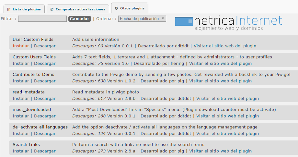
Task: Open the Ordenar dropdown list
Action: coord(142,19)
